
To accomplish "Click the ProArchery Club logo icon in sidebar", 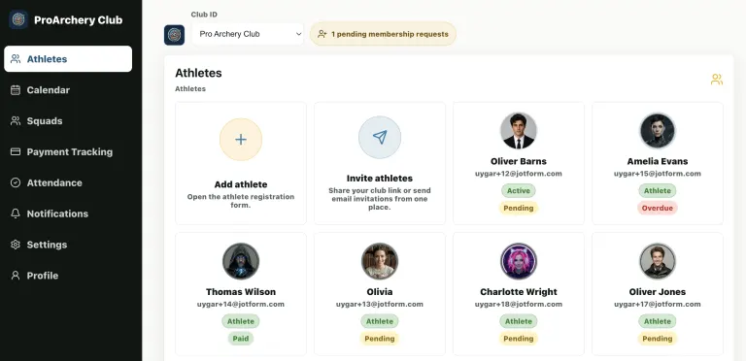I will (18, 20).
